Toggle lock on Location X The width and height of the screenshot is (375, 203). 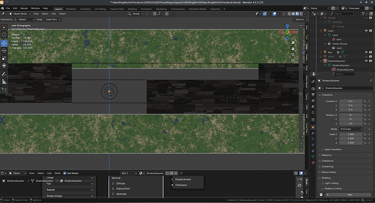click(365, 101)
